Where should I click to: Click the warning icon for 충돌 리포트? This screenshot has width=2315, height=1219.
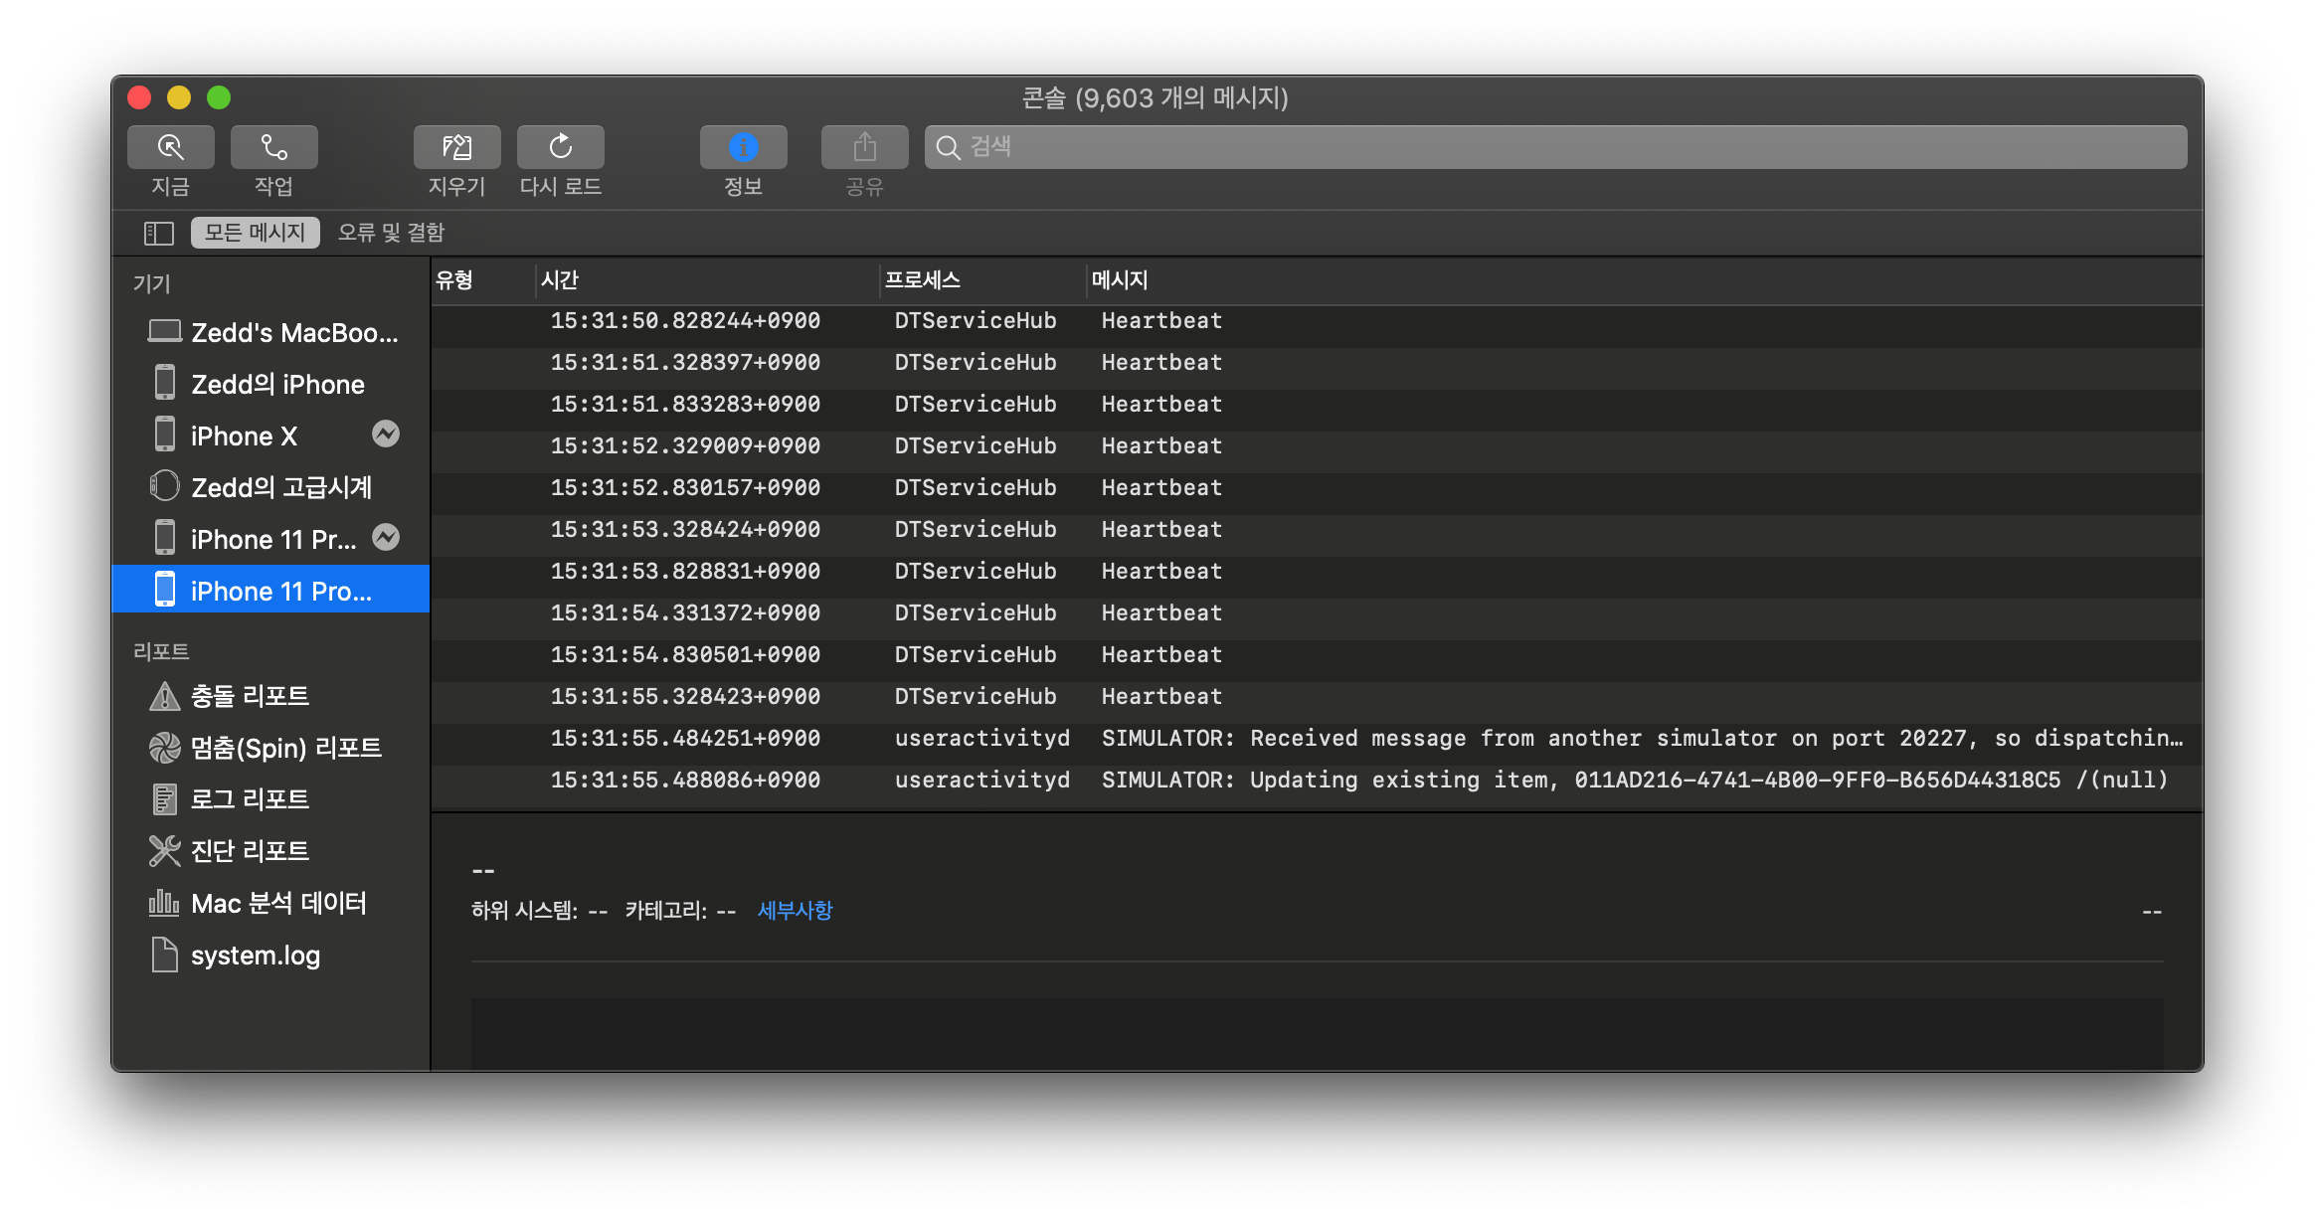click(164, 696)
